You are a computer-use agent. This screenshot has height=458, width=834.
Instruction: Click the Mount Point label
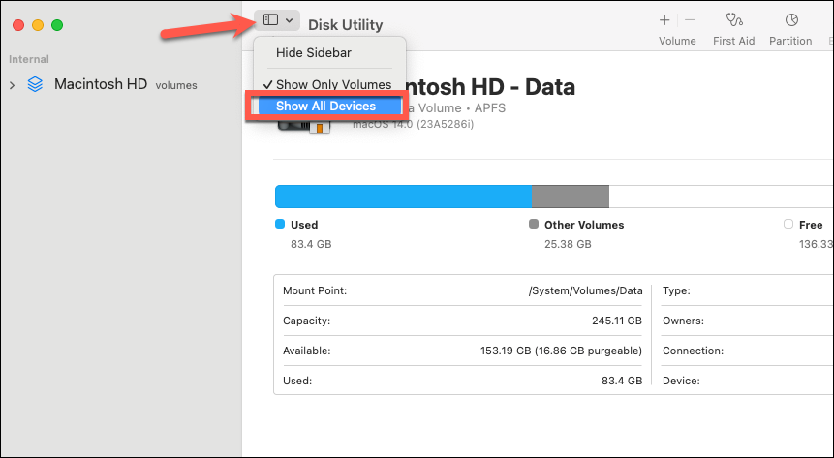click(x=315, y=291)
